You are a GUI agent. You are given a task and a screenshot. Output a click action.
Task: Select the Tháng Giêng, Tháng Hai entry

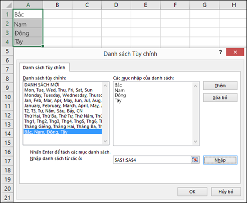63,126
